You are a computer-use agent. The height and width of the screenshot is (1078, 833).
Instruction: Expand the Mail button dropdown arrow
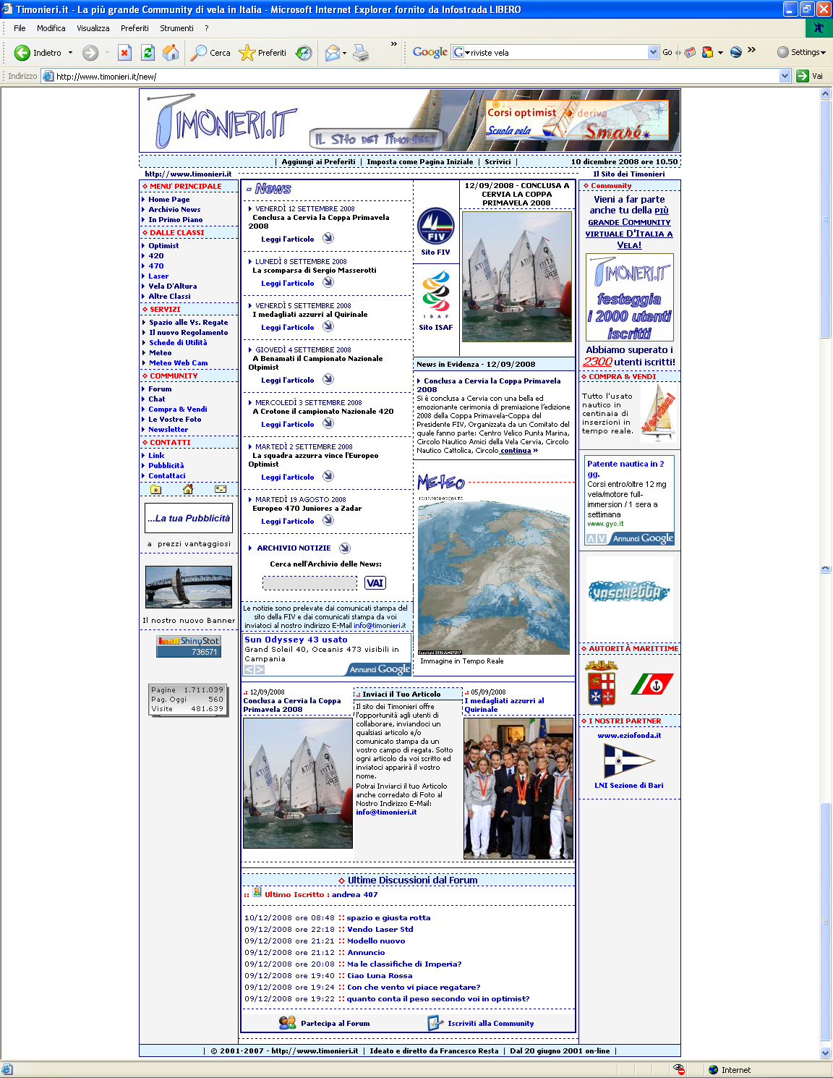coord(344,53)
